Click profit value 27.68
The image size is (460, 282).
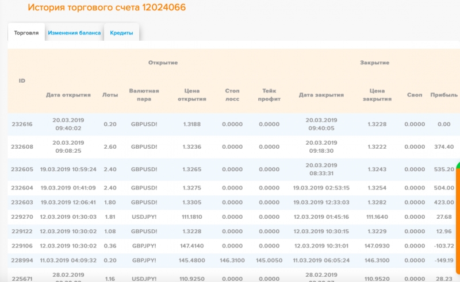coord(444,217)
